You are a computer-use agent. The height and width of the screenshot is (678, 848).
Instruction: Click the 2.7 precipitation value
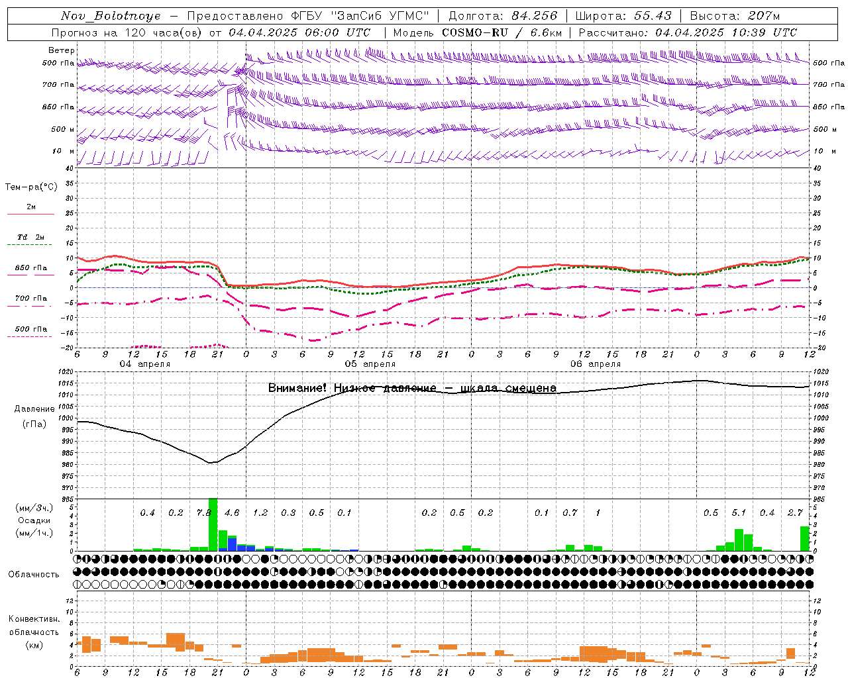click(795, 513)
